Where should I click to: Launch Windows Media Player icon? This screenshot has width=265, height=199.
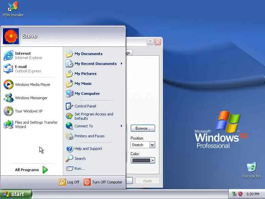(8, 85)
